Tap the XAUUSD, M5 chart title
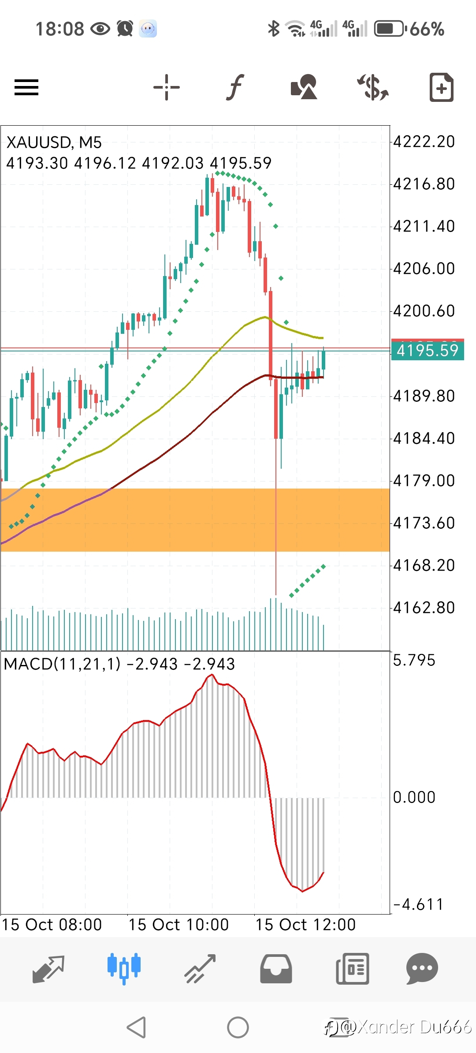 coord(54,142)
